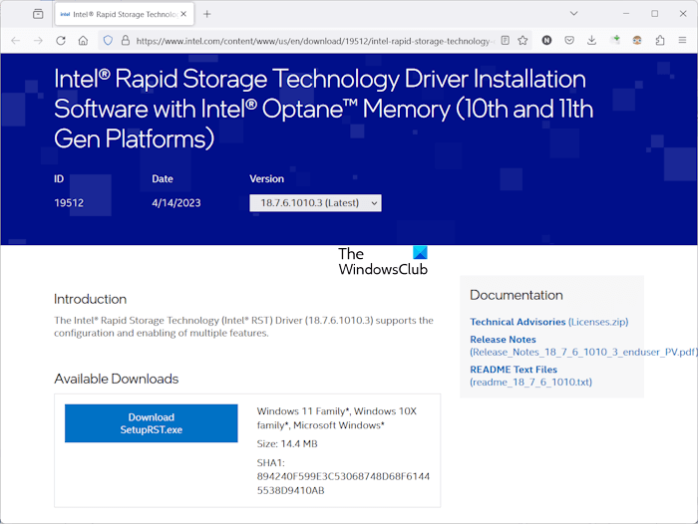Open Technical Advisories Licenses.zip link
This screenshot has width=698, height=524.
(x=548, y=322)
